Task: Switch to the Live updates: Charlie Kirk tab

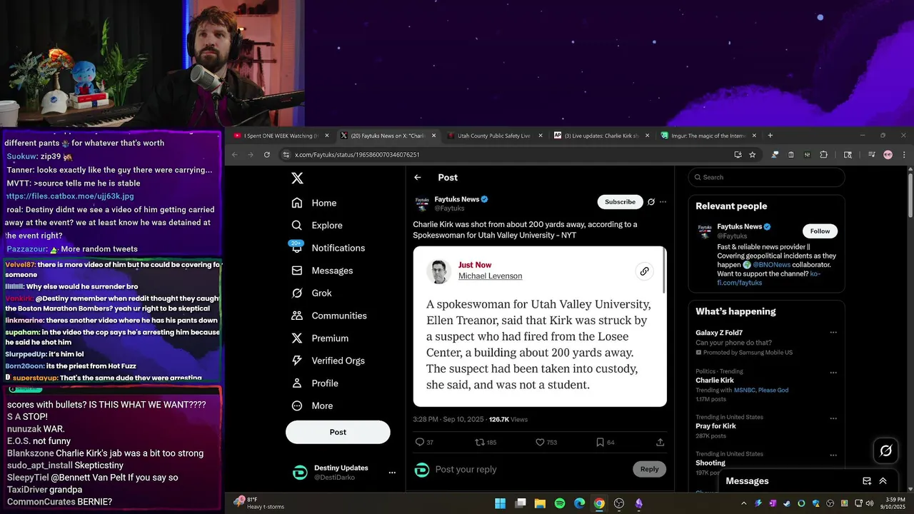Action: coord(601,136)
